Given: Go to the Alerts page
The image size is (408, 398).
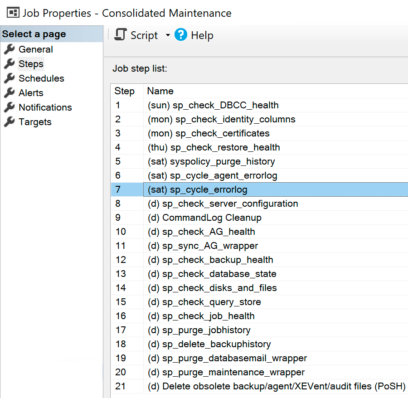Looking at the screenshot, I should [31, 93].
